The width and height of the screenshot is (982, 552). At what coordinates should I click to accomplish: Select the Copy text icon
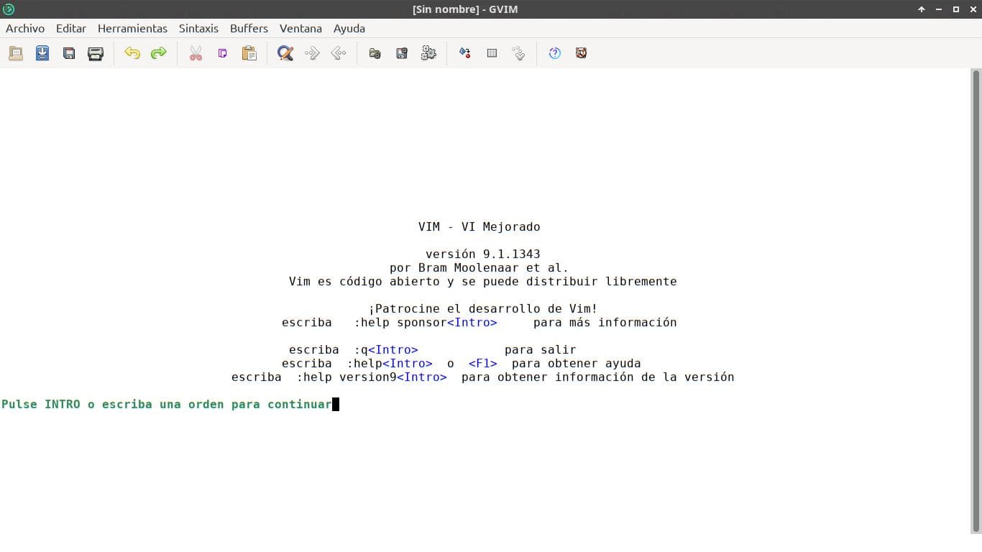(222, 52)
